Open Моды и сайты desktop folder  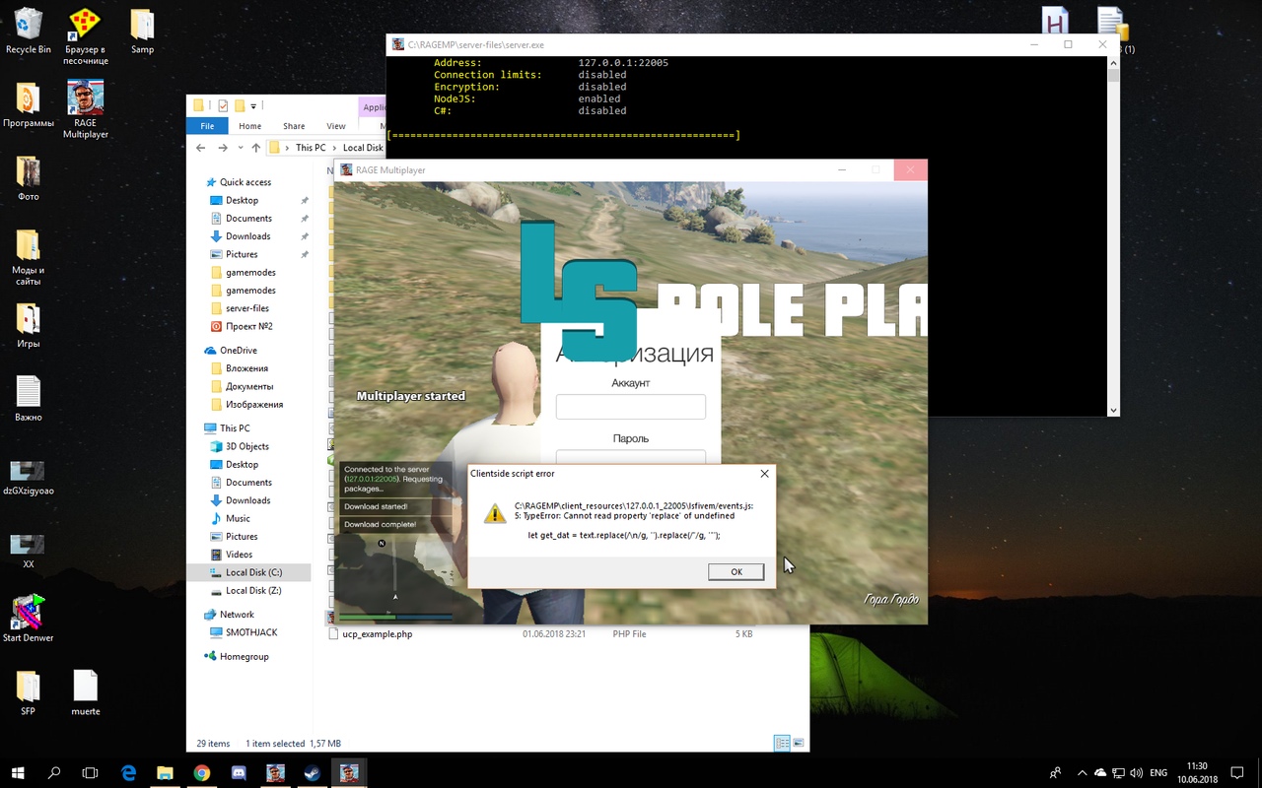29,257
